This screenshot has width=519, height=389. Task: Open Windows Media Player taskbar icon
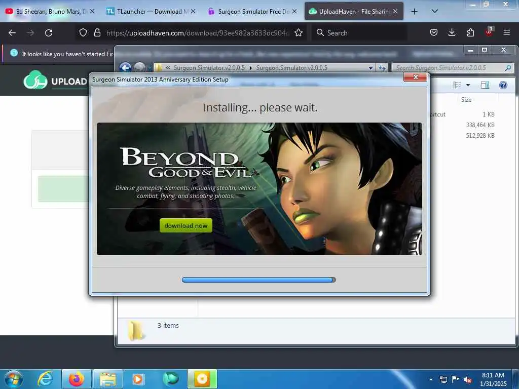[x=138, y=379]
